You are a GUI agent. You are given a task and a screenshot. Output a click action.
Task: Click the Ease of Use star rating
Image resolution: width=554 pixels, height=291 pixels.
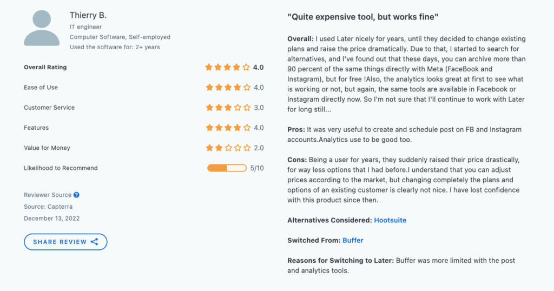pyautogui.click(x=228, y=87)
